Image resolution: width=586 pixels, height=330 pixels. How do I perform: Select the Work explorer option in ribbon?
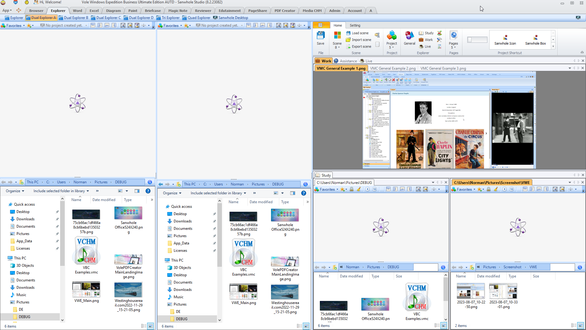click(x=426, y=40)
